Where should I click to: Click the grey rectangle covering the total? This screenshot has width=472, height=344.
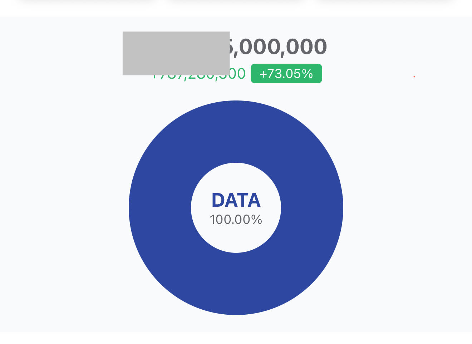click(x=176, y=53)
